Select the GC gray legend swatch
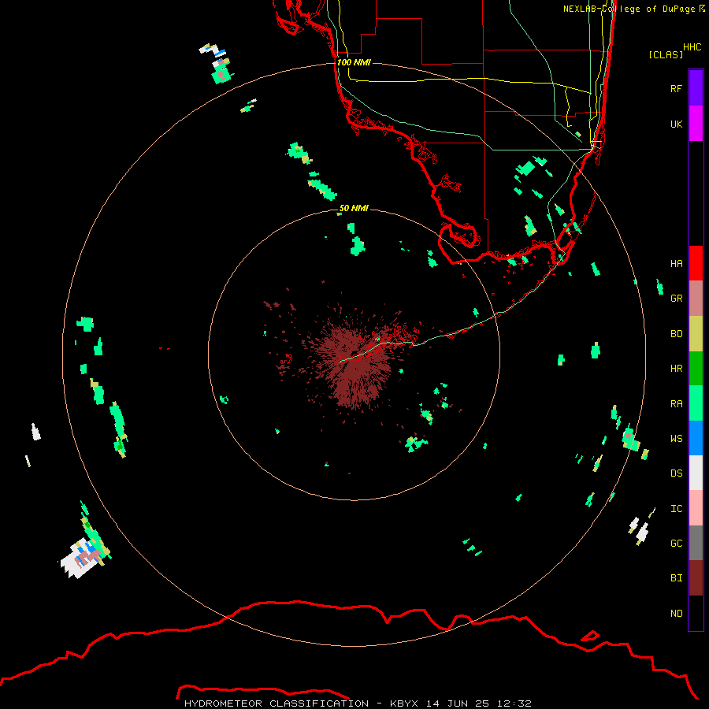Image resolution: width=709 pixels, height=709 pixels. tap(696, 543)
